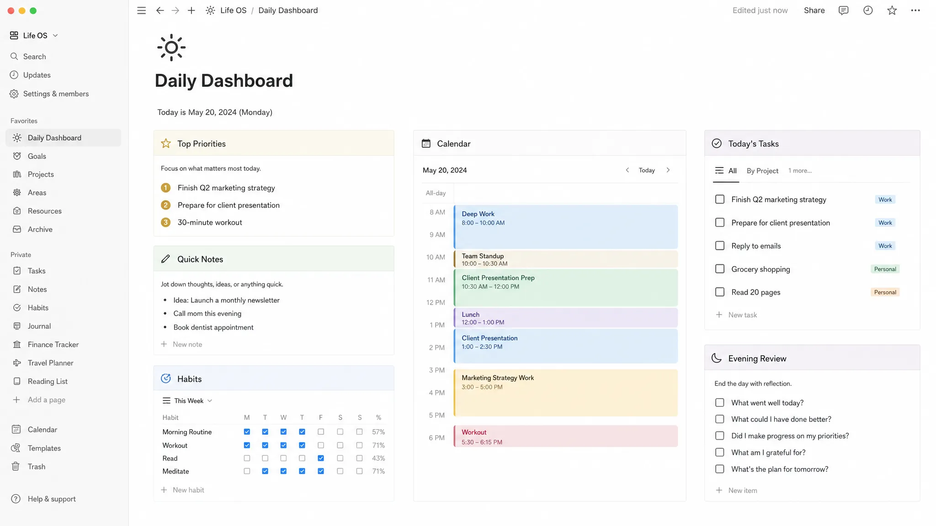
Task: Open the comments speech bubble icon
Action: click(x=843, y=11)
